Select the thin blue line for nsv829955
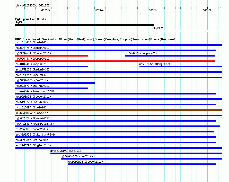The image size is (229, 182). pyautogui.click(x=181, y=67)
